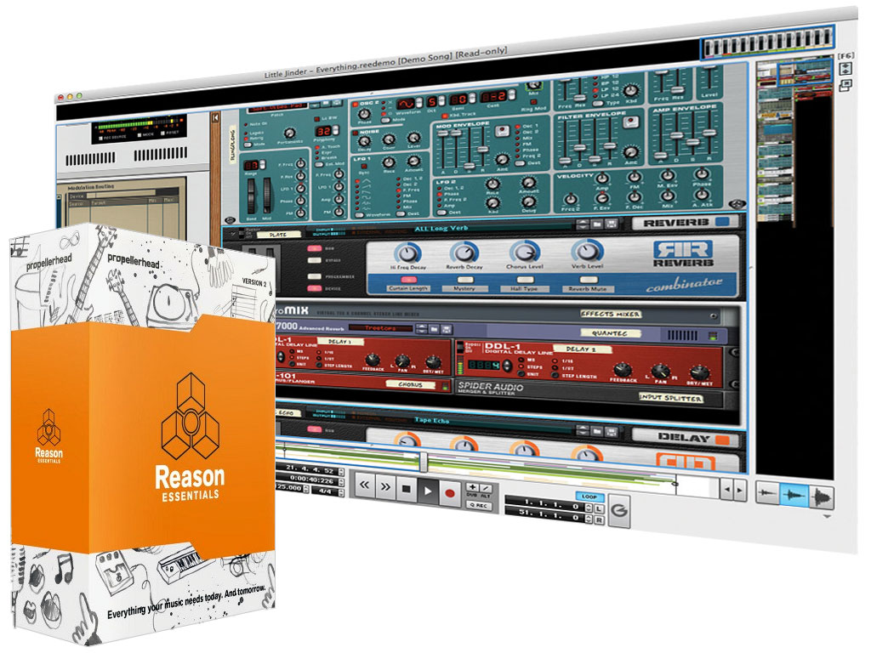This screenshot has height=653, width=871.
Task: Select the middle highlighted waveform view button
Action: 794,495
